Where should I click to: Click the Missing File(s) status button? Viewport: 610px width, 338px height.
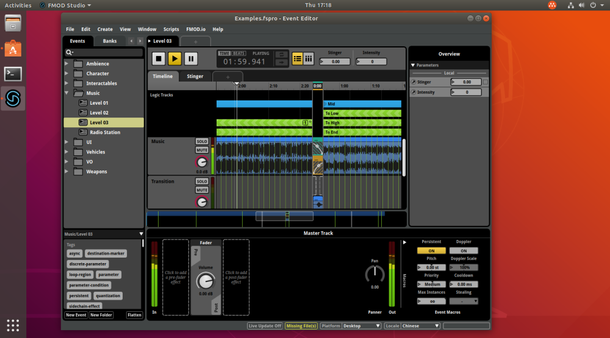(301, 326)
